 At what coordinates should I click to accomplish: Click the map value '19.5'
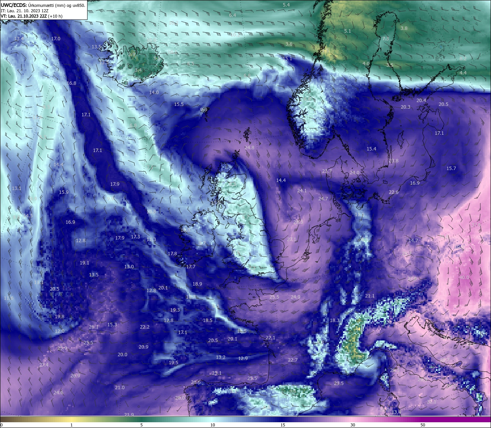coord(173,363)
